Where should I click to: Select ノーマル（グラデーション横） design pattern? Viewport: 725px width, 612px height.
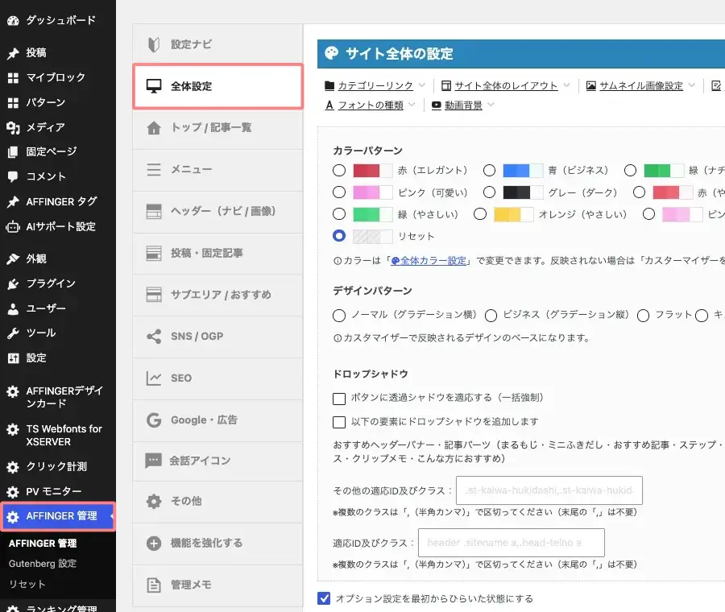339,316
